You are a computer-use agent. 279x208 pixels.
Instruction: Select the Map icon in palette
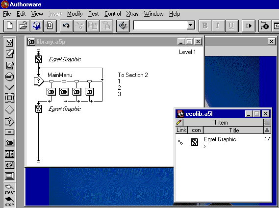9,143
